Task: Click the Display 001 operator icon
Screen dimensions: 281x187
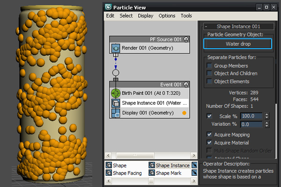Action: [x=116, y=113]
